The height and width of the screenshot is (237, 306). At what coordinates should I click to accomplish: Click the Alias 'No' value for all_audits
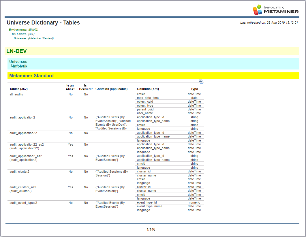pos(70,94)
